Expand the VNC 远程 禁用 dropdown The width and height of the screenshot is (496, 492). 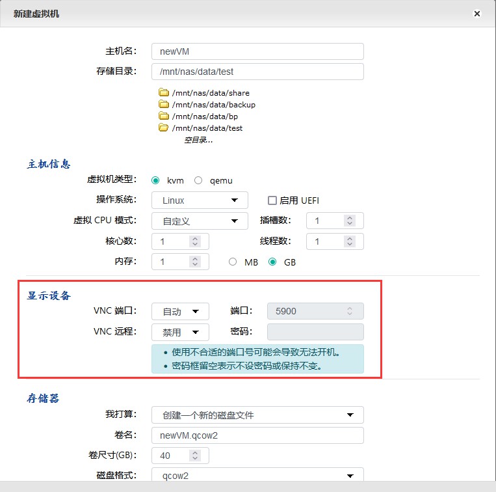pos(180,333)
